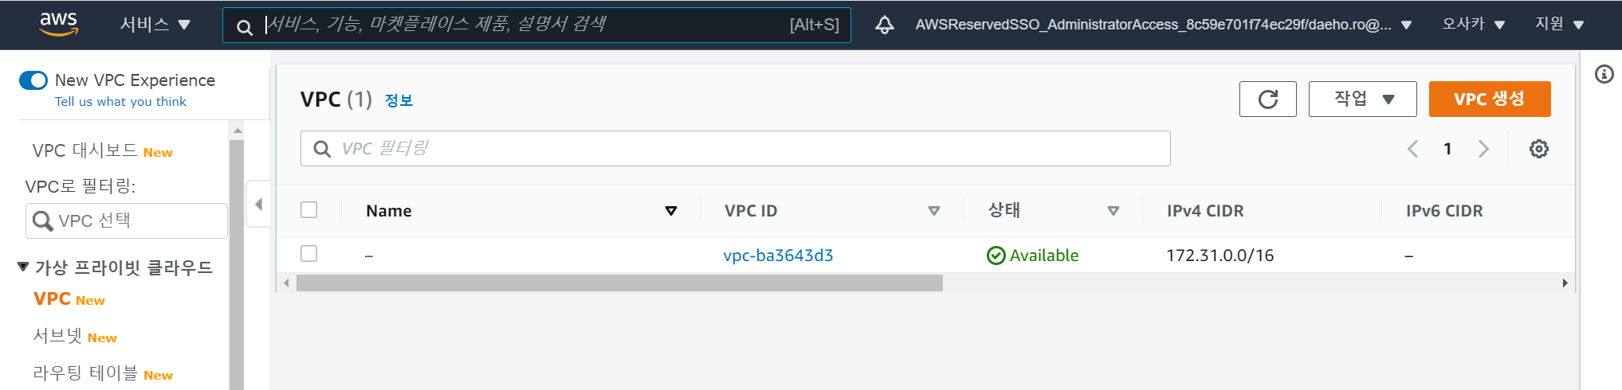
Task: Open the 지원 support menu
Action: (1558, 25)
